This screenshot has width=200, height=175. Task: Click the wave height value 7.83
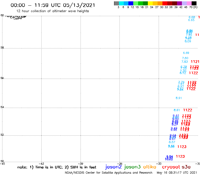pyautogui.click(x=185, y=62)
